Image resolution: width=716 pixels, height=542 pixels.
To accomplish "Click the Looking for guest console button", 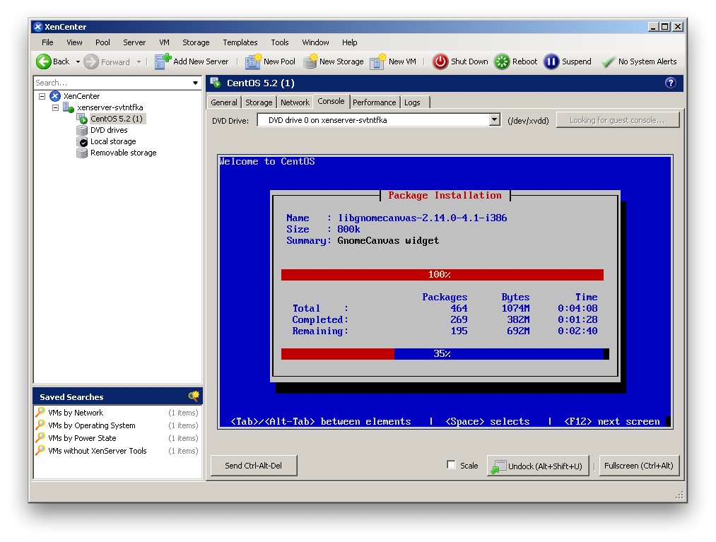I will pos(617,120).
